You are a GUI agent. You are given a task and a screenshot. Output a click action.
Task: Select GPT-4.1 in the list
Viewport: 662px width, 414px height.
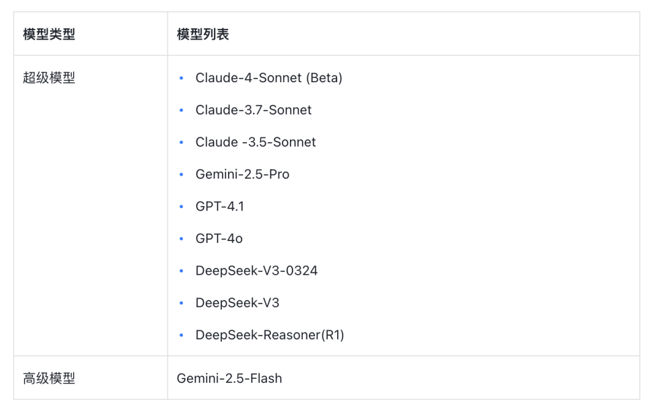click(219, 207)
